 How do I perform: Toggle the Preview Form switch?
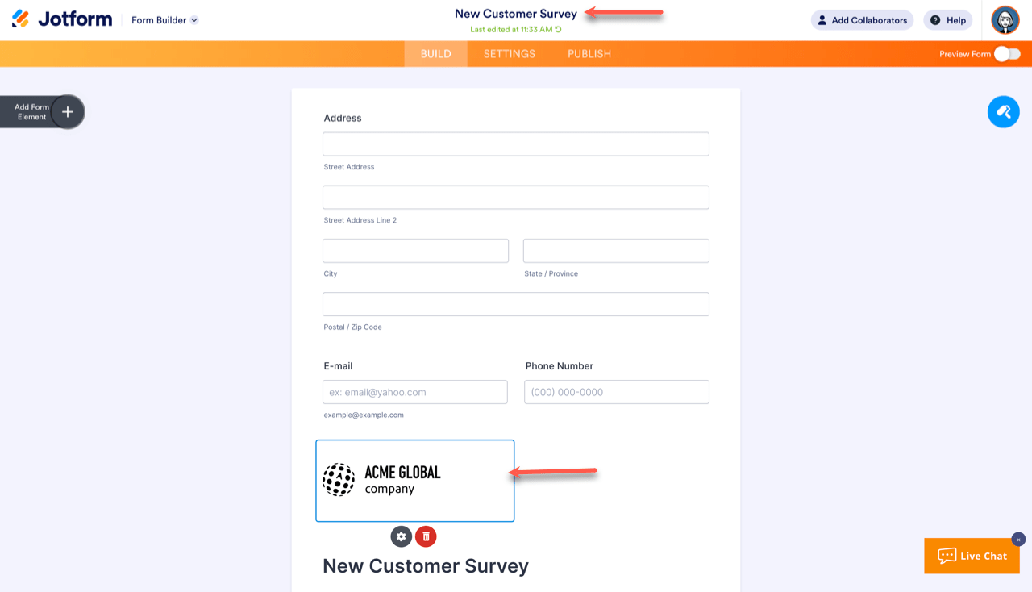(x=1007, y=54)
